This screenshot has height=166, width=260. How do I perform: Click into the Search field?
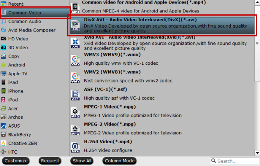click(x=235, y=161)
